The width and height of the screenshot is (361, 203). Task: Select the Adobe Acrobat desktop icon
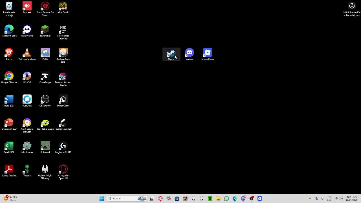[9, 171]
